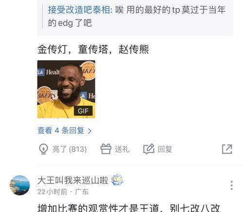
Task: Click the user badge icon after 大王叫我来巡山啦
Action: (117, 180)
